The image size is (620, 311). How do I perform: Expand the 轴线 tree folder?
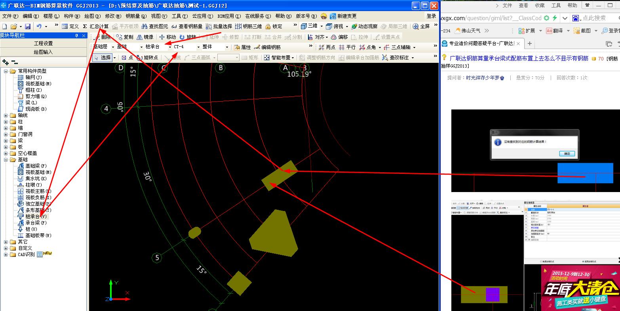(6, 115)
